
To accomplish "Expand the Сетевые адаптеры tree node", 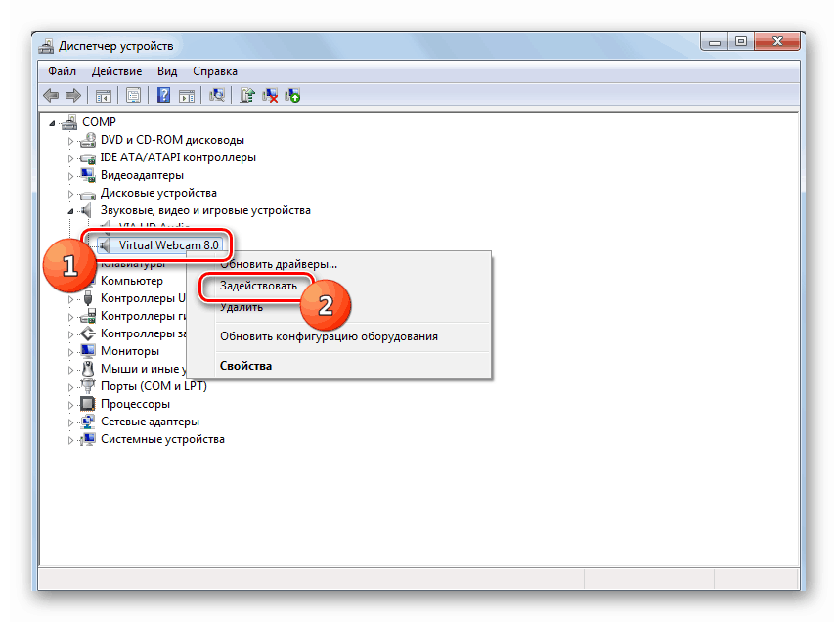I will pyautogui.click(x=70, y=422).
